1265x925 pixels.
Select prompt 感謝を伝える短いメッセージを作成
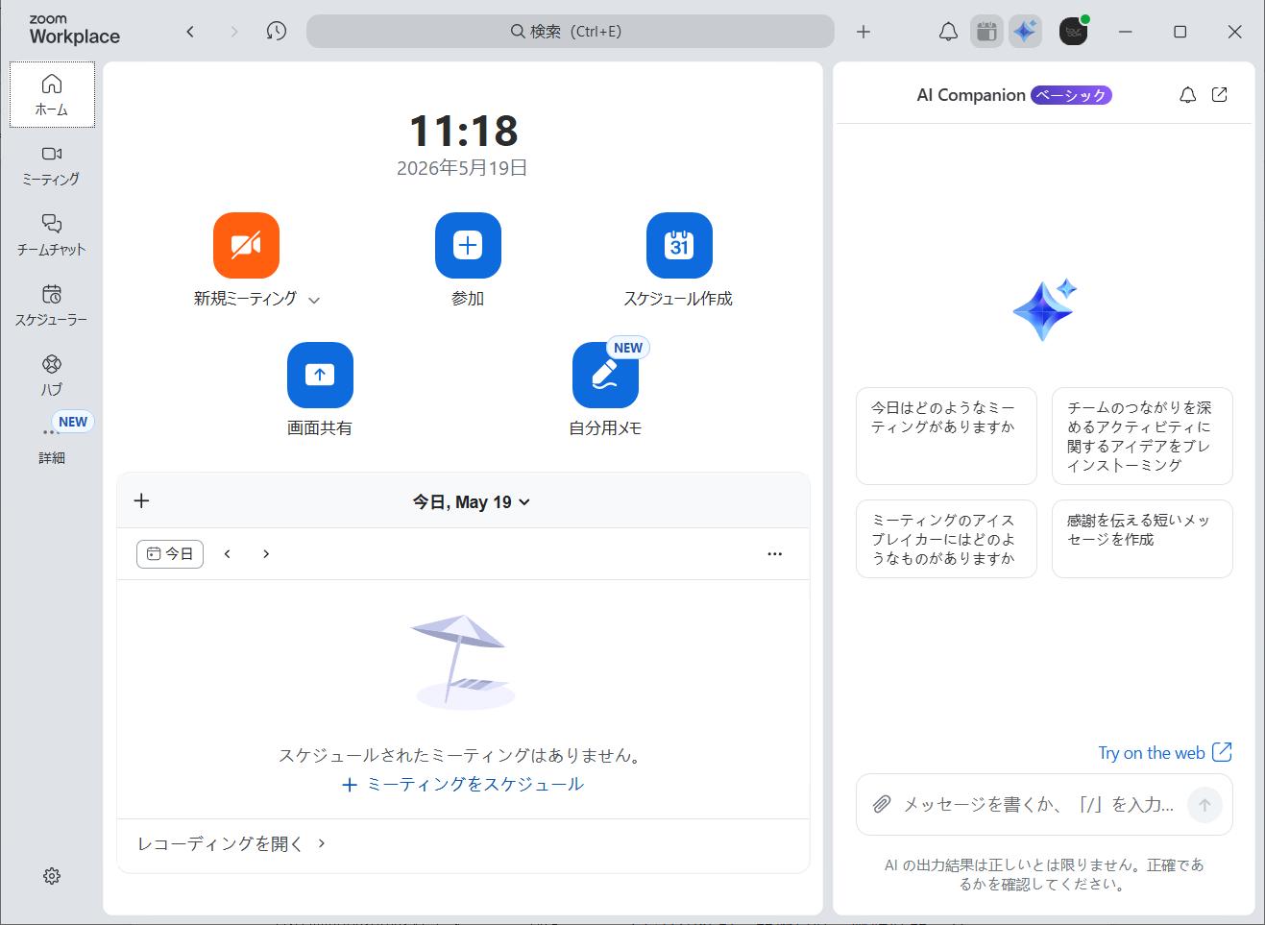click(1142, 539)
